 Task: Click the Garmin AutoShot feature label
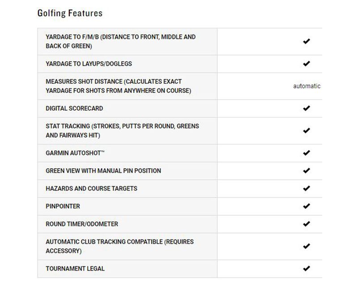coord(75,153)
